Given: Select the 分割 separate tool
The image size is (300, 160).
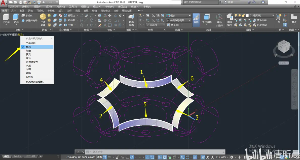Looking at the screenshot, I should (68, 25).
